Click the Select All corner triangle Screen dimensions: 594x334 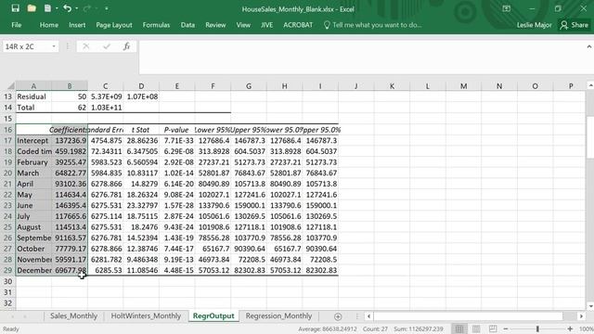pos(11,86)
